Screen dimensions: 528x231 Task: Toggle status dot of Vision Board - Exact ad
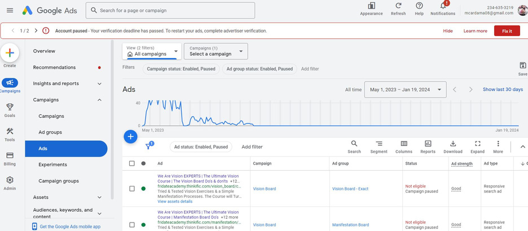coord(143,189)
